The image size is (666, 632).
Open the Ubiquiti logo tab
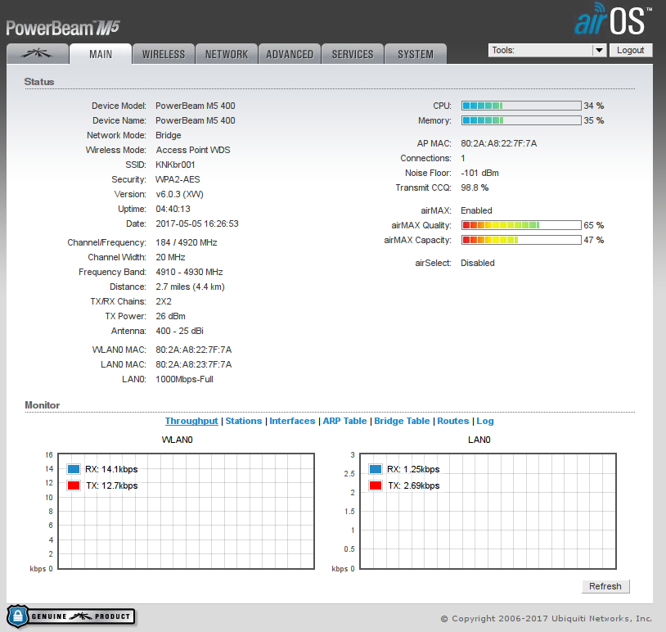point(38,54)
